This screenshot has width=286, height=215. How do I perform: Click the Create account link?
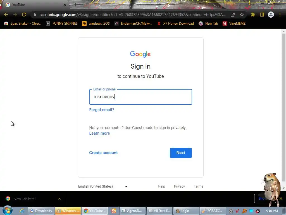point(103,153)
